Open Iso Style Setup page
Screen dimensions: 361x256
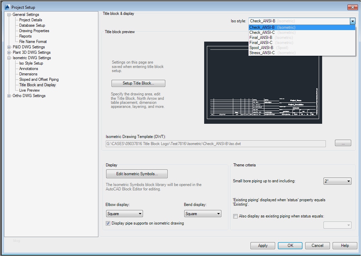[x=31, y=63]
